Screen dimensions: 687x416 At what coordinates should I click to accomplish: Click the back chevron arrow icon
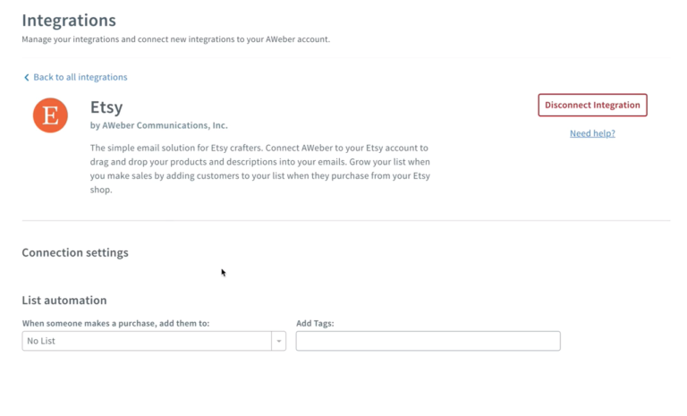[26, 78]
